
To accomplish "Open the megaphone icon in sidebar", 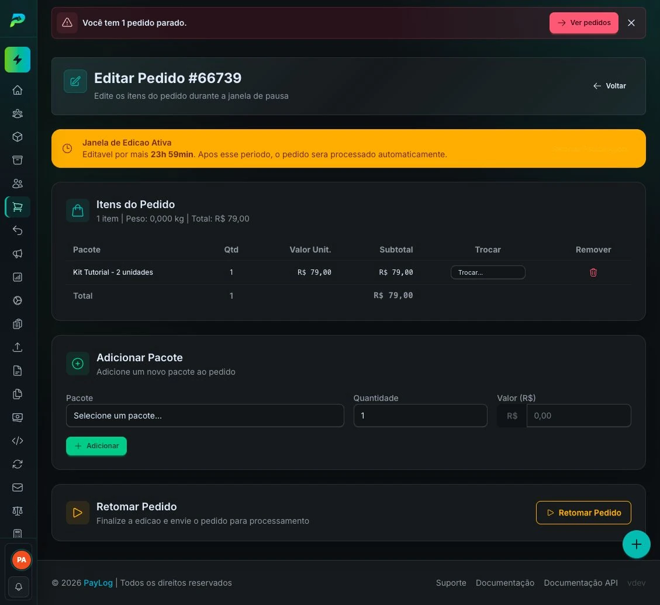I will click(x=18, y=254).
